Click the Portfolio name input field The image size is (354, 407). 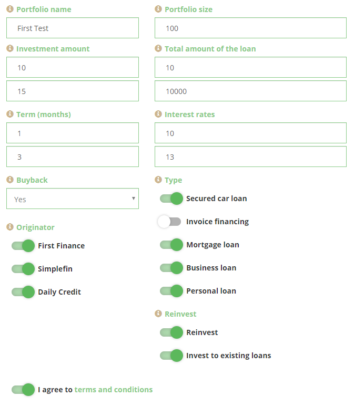[x=73, y=28]
